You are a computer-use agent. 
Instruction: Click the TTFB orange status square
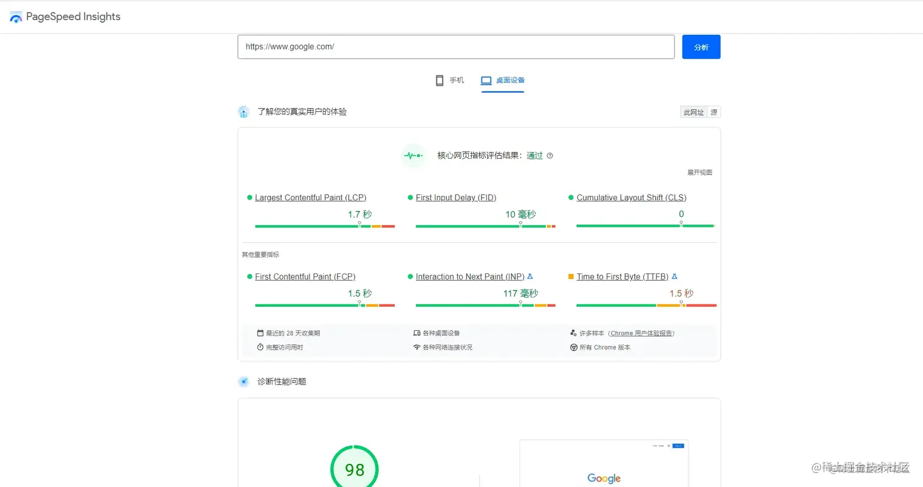[571, 276]
